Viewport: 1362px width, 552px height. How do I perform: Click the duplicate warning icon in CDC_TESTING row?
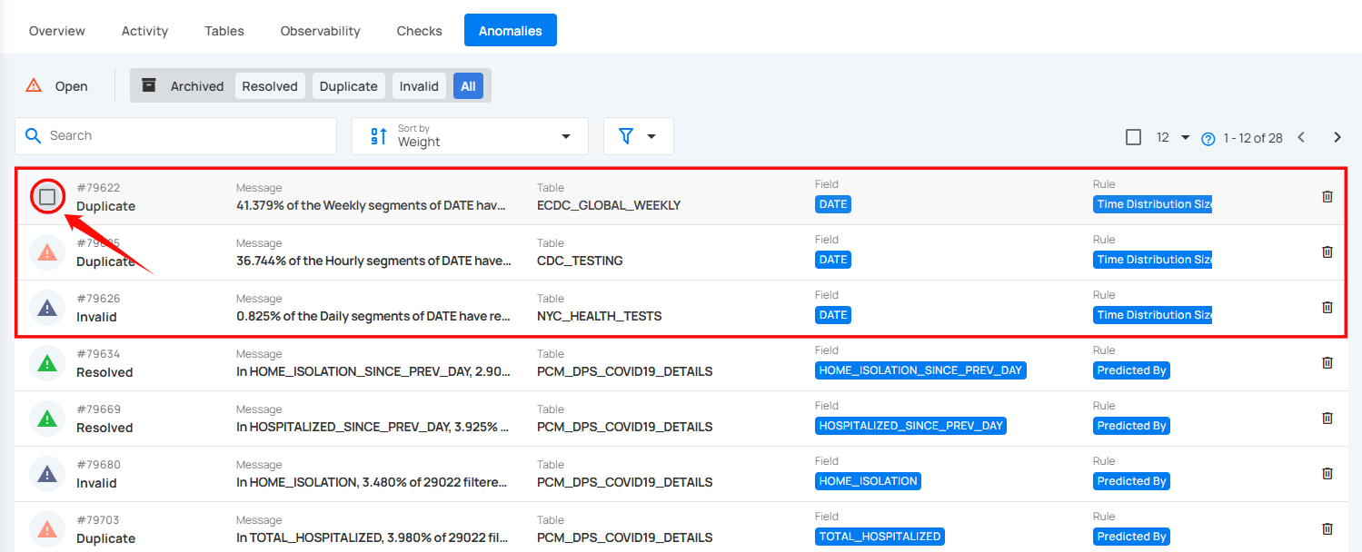tap(47, 252)
